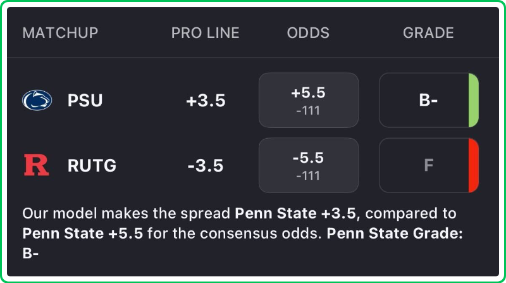Click the ODDS column header
The height and width of the screenshot is (283, 506).
coord(308,33)
